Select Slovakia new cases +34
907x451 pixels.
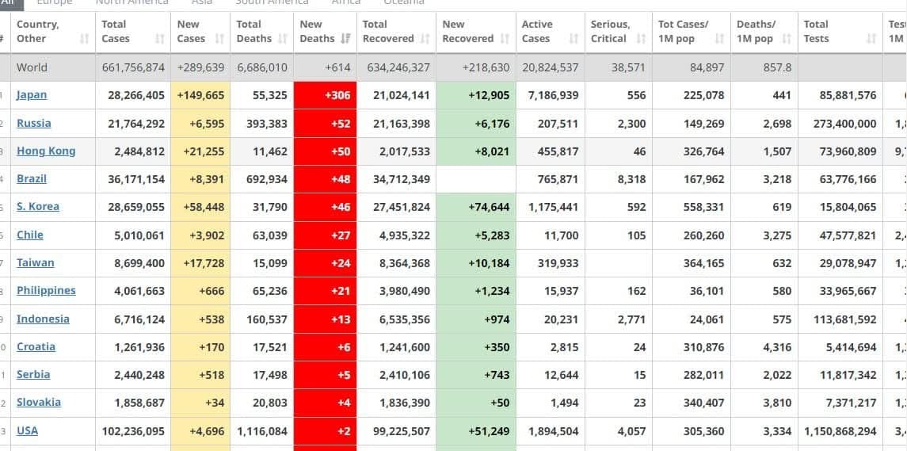[x=215, y=403]
